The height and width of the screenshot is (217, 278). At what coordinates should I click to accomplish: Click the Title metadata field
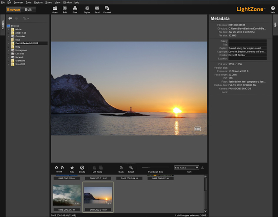pos(248,45)
